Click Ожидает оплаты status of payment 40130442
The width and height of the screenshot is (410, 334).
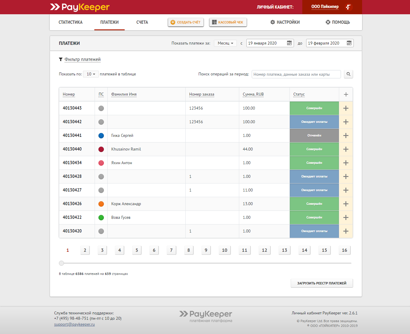tap(314, 122)
